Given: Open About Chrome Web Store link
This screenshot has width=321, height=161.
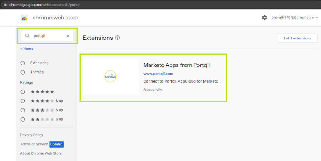Looking at the screenshot, I should [41, 153].
